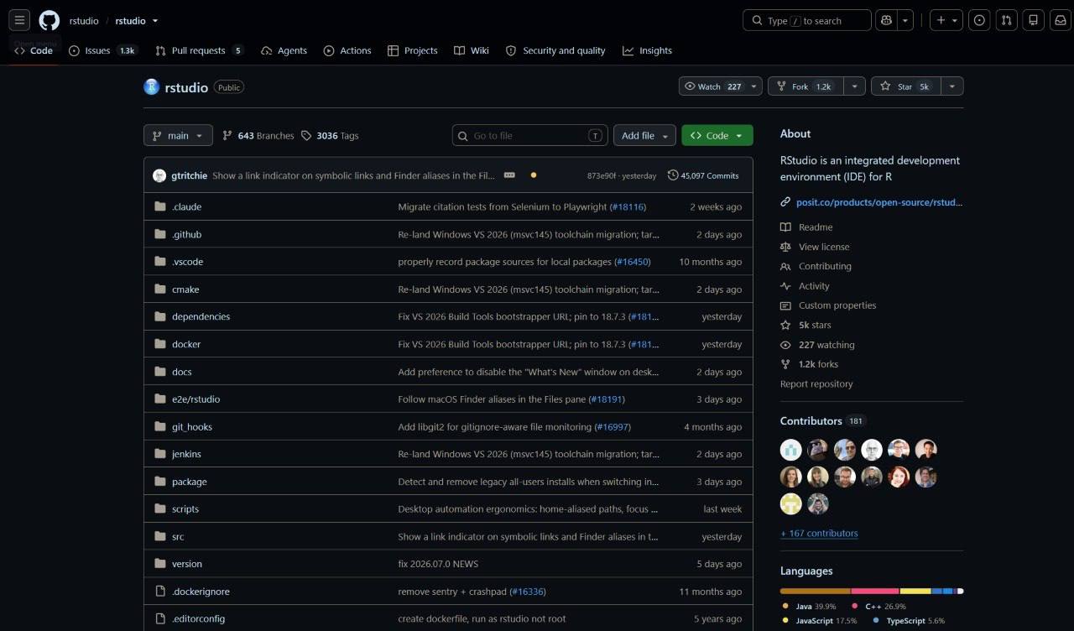Click the branch icon next to 643 Branches
The width and height of the screenshot is (1074, 631).
click(x=227, y=135)
